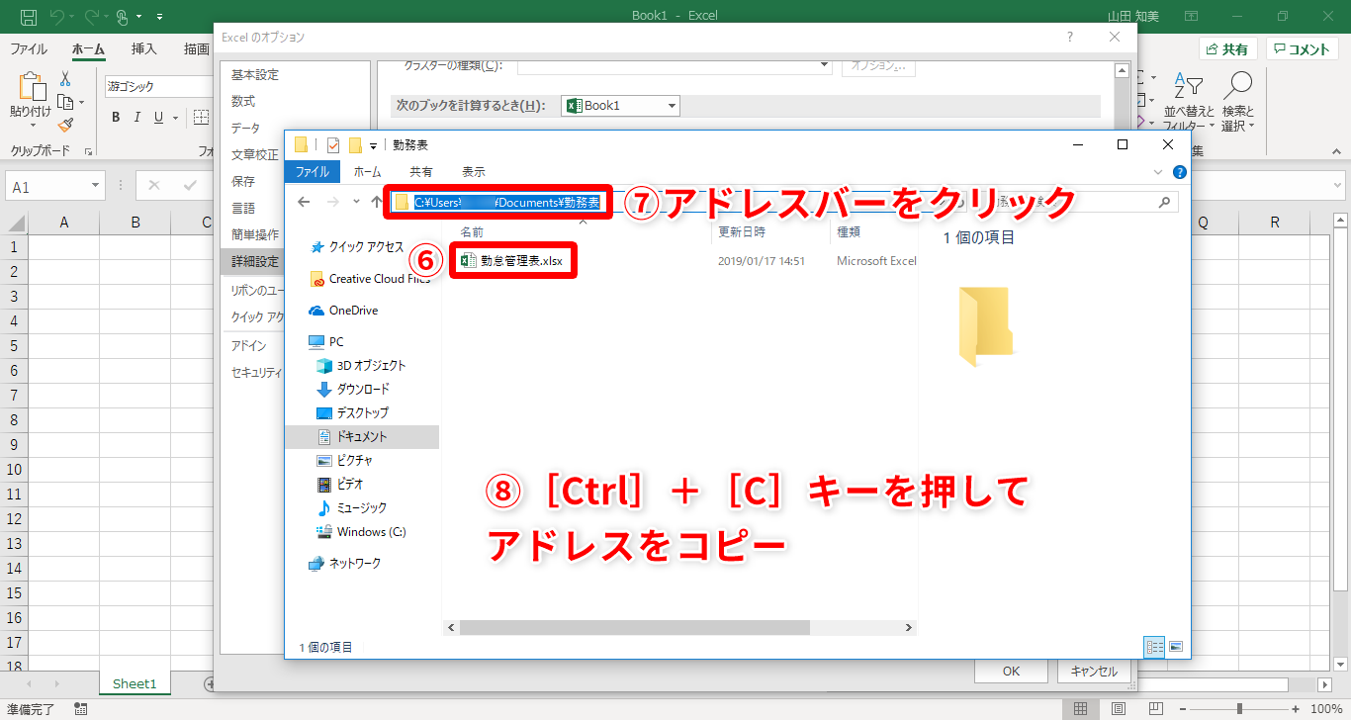Click the コメント button in Excel
Viewport: 1351px width, 720px height.
click(x=1303, y=49)
